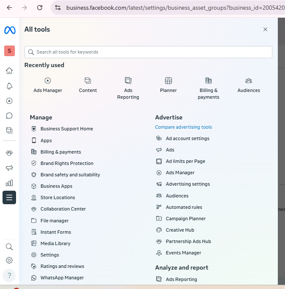Image resolution: width=285 pixels, height=289 pixels.
Task: Open Ad account settings
Action: 187,138
